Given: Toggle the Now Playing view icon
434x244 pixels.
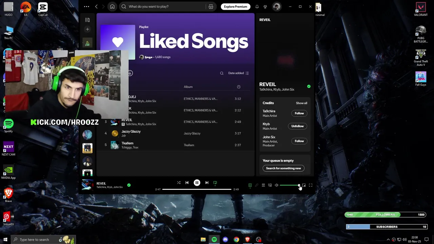Looking at the screenshot, I should pyautogui.click(x=250, y=185).
